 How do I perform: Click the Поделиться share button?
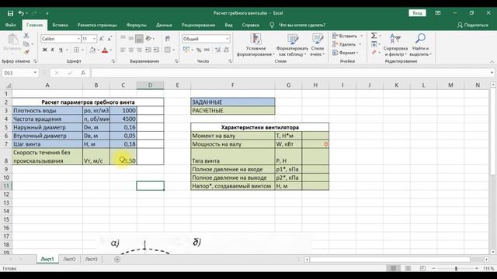[x=473, y=25]
